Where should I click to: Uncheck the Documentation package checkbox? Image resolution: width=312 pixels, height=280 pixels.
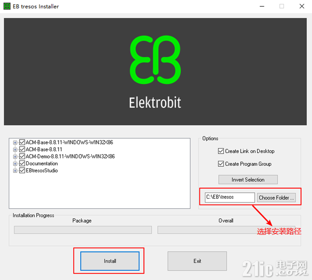pyautogui.click(x=22, y=164)
